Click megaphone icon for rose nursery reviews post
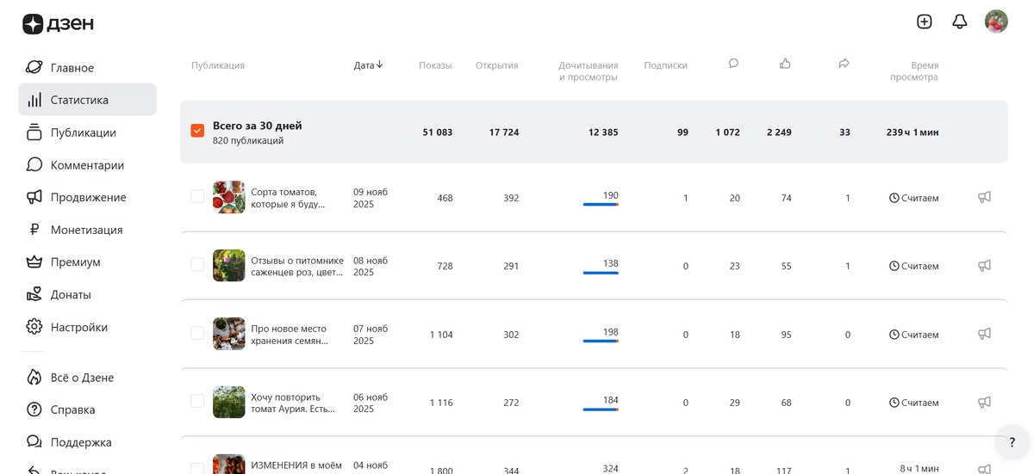 pyautogui.click(x=984, y=266)
